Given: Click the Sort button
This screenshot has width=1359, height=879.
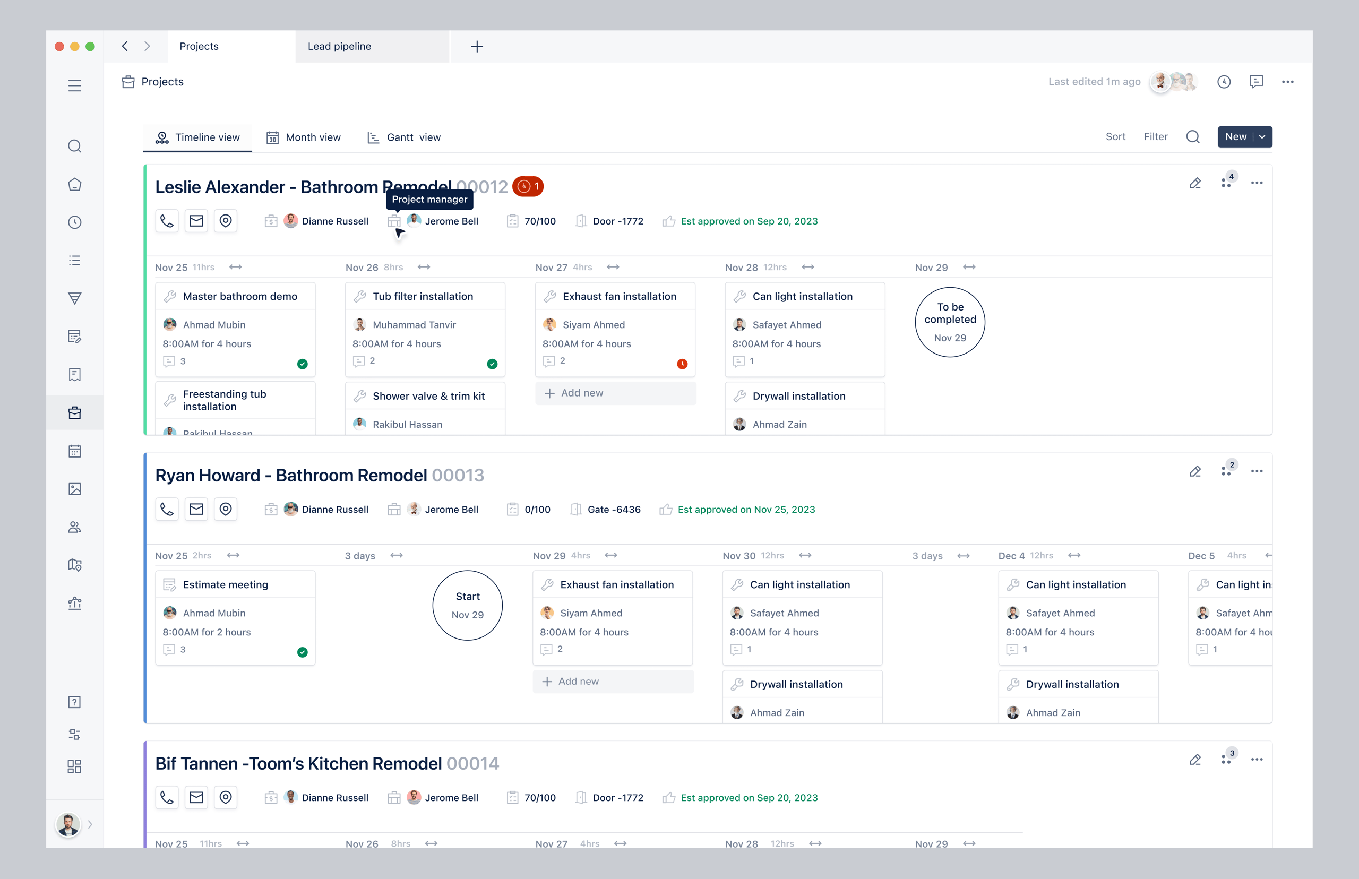Looking at the screenshot, I should pos(1115,137).
